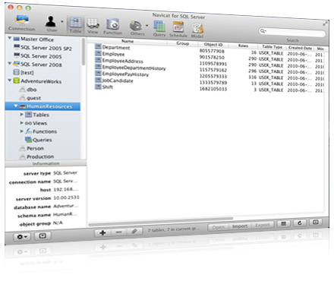This screenshot has height=281, width=334.
Task: Click Object ID 805577908
Action: (x=212, y=51)
